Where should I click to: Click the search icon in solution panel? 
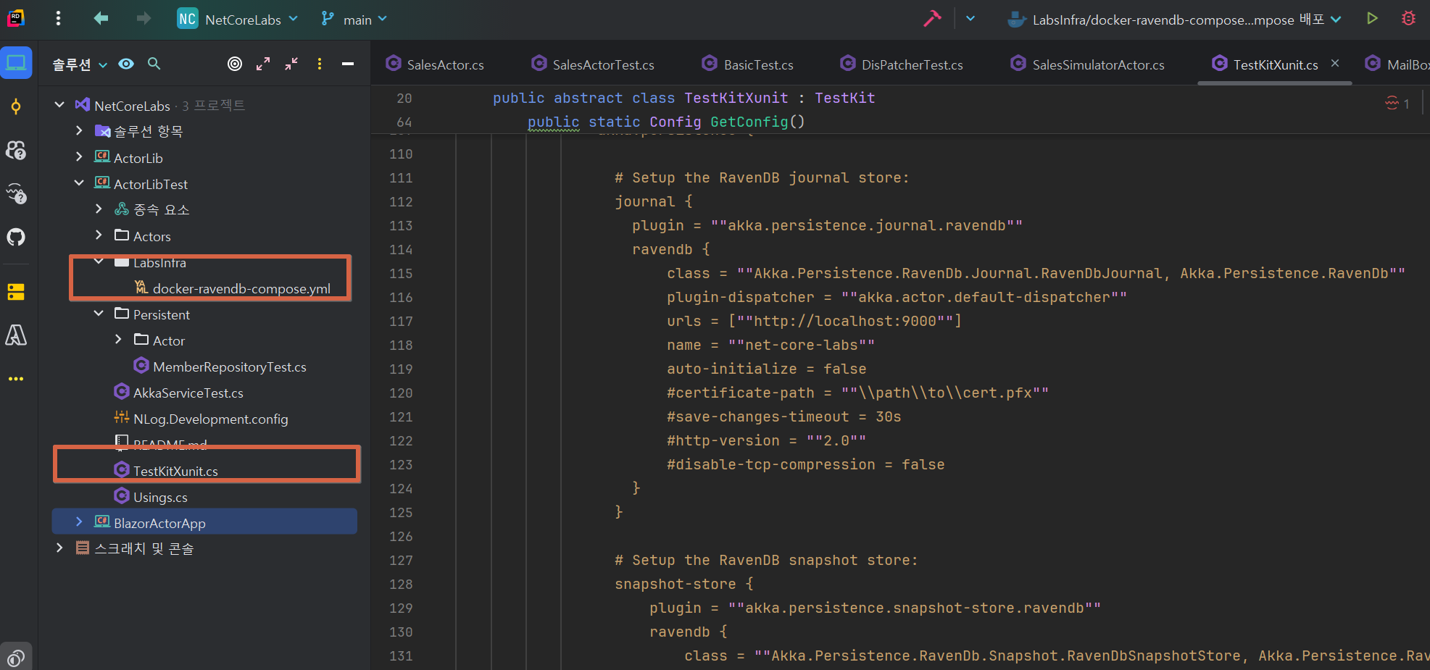[154, 64]
